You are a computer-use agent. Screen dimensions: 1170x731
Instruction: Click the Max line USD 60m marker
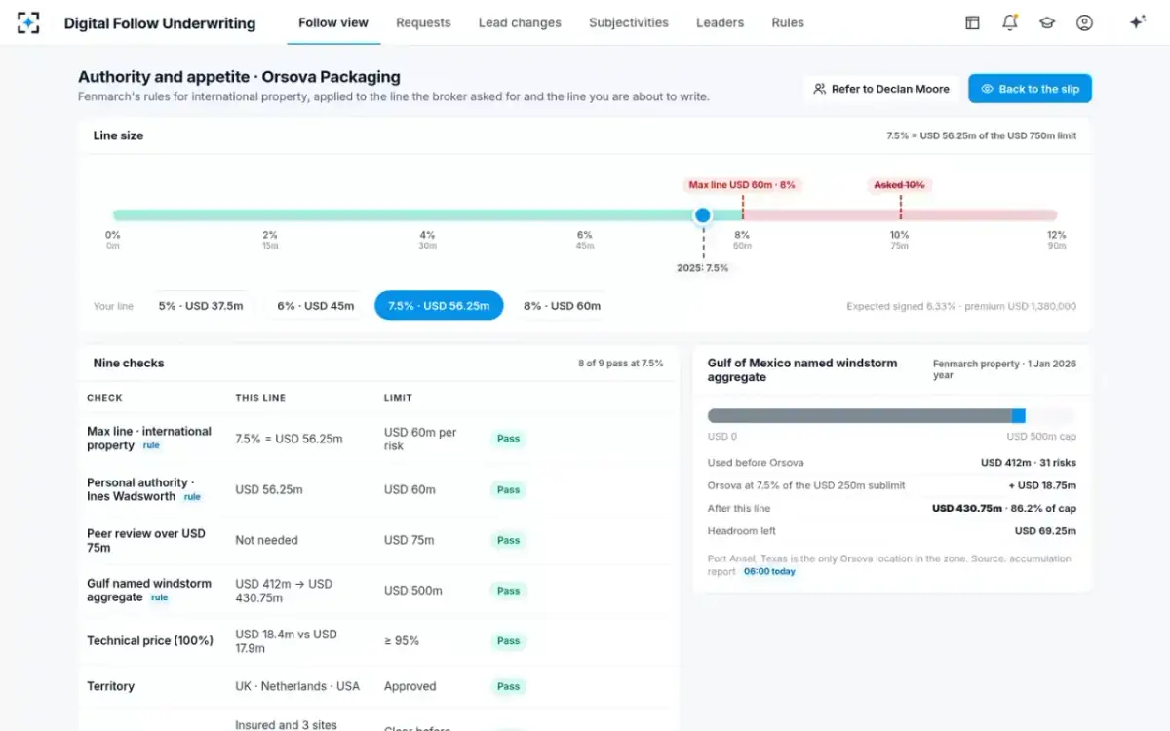742,185
